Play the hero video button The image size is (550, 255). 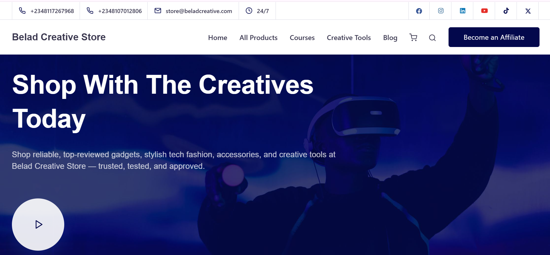38,225
